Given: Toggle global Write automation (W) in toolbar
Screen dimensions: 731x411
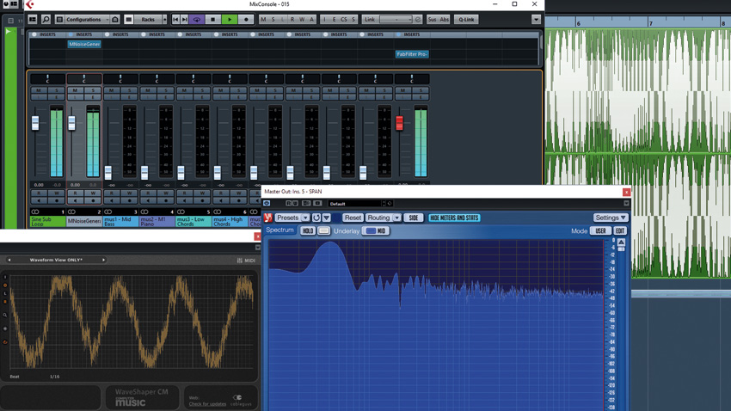Looking at the screenshot, I should tap(302, 20).
